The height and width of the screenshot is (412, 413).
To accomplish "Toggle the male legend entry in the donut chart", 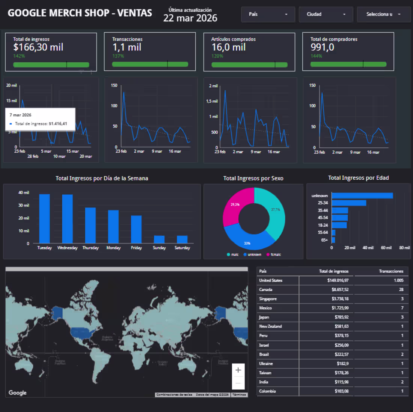I will coord(233,254).
